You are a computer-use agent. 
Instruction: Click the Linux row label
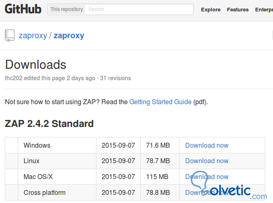pos(32,161)
